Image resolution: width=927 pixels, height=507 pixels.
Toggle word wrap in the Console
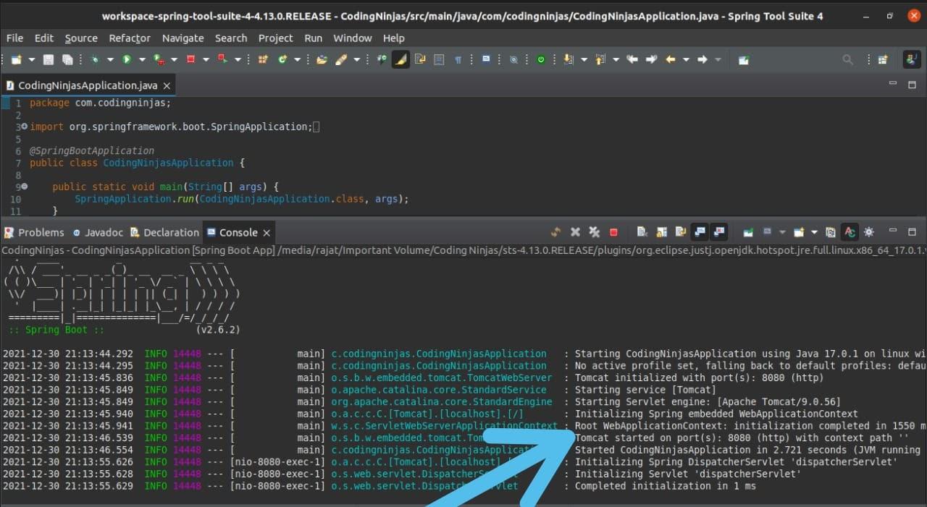[x=679, y=232]
